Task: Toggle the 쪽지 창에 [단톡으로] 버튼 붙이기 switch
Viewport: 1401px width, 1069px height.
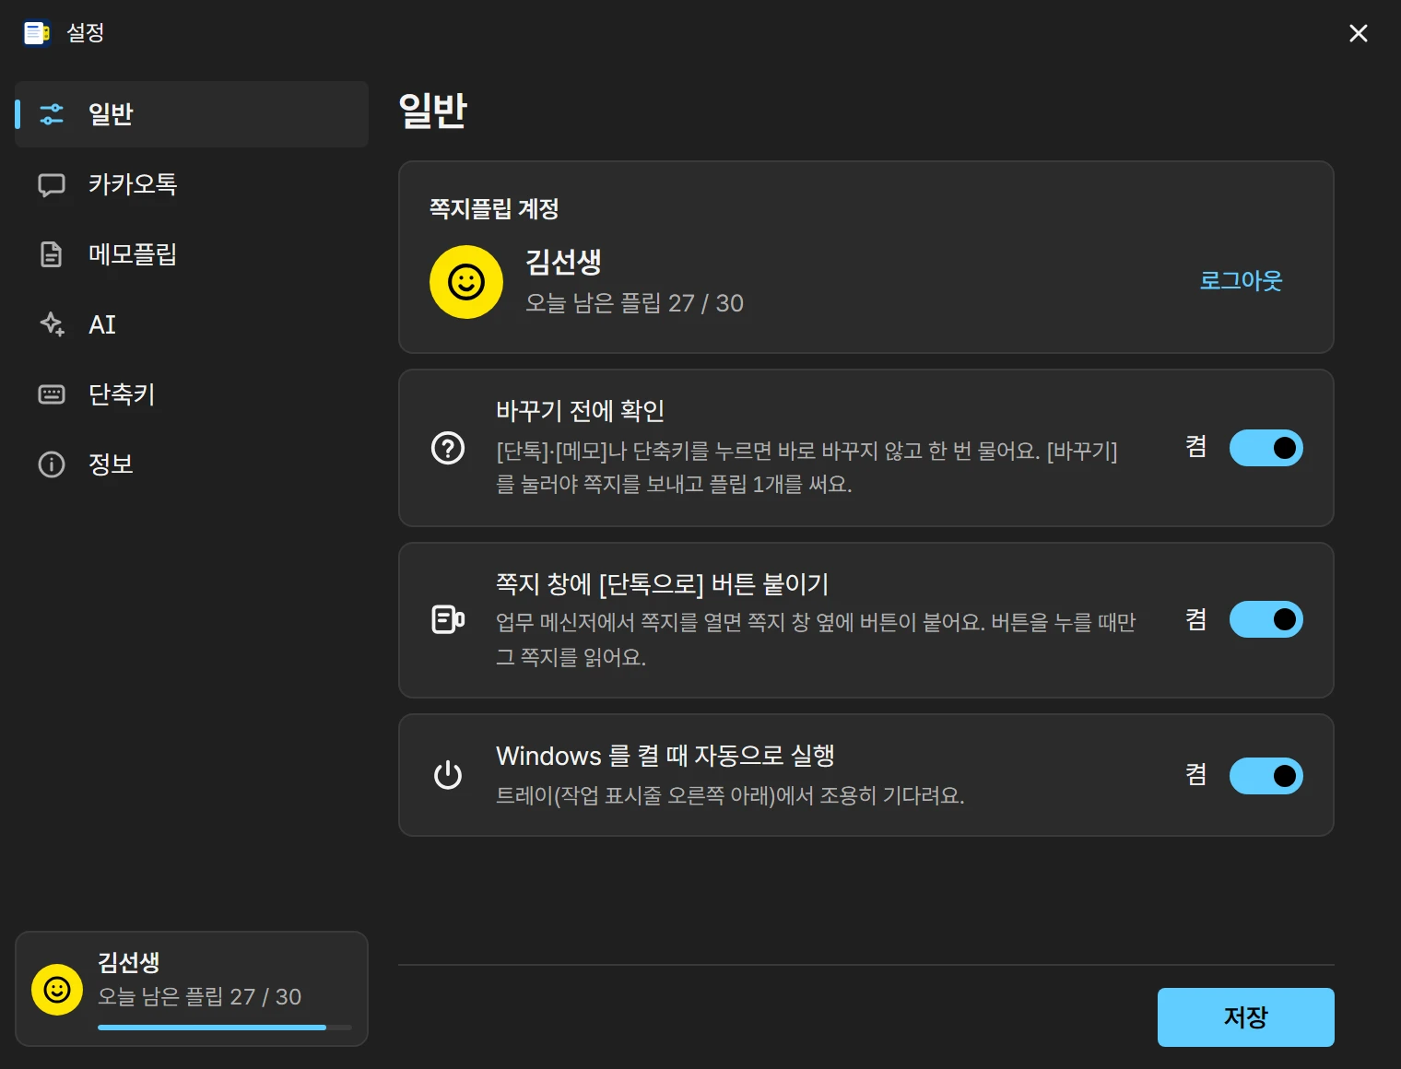Action: point(1266,619)
